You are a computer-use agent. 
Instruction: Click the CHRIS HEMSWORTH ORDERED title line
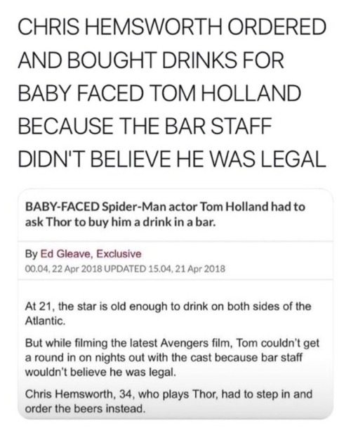(x=172, y=27)
